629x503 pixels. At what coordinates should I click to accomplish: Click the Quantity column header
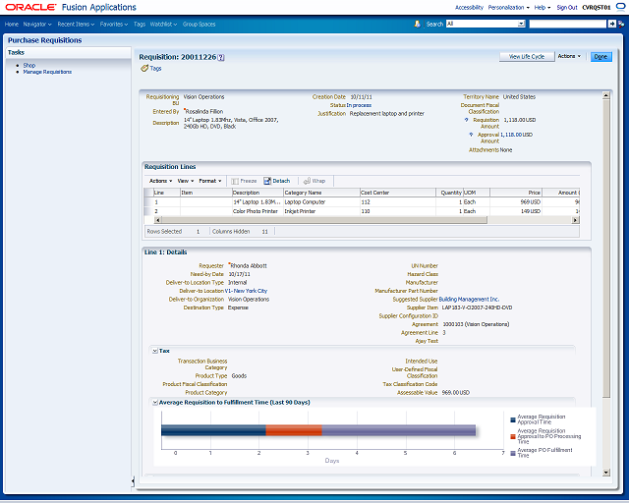(x=450, y=193)
